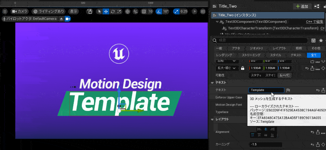Screen dimensions: 326x150
Task: Toggle the scale ratio lock icon
Action: click(x=243, y=68)
